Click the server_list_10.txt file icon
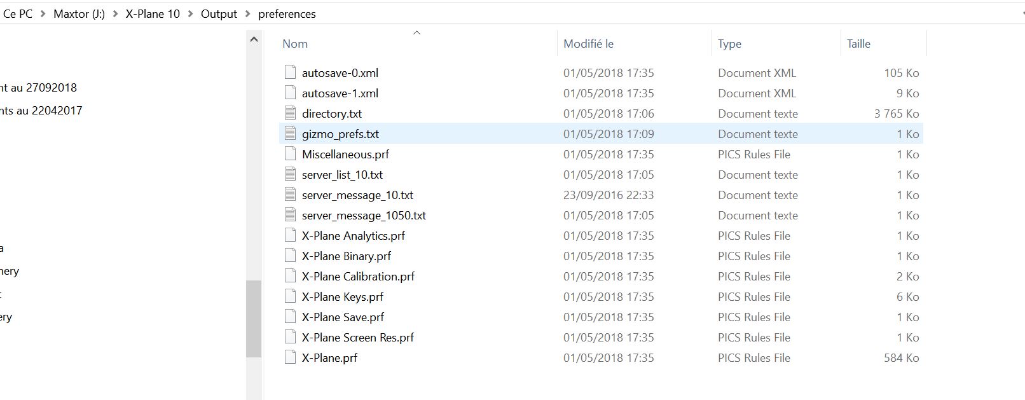1025x400 pixels. [291, 174]
